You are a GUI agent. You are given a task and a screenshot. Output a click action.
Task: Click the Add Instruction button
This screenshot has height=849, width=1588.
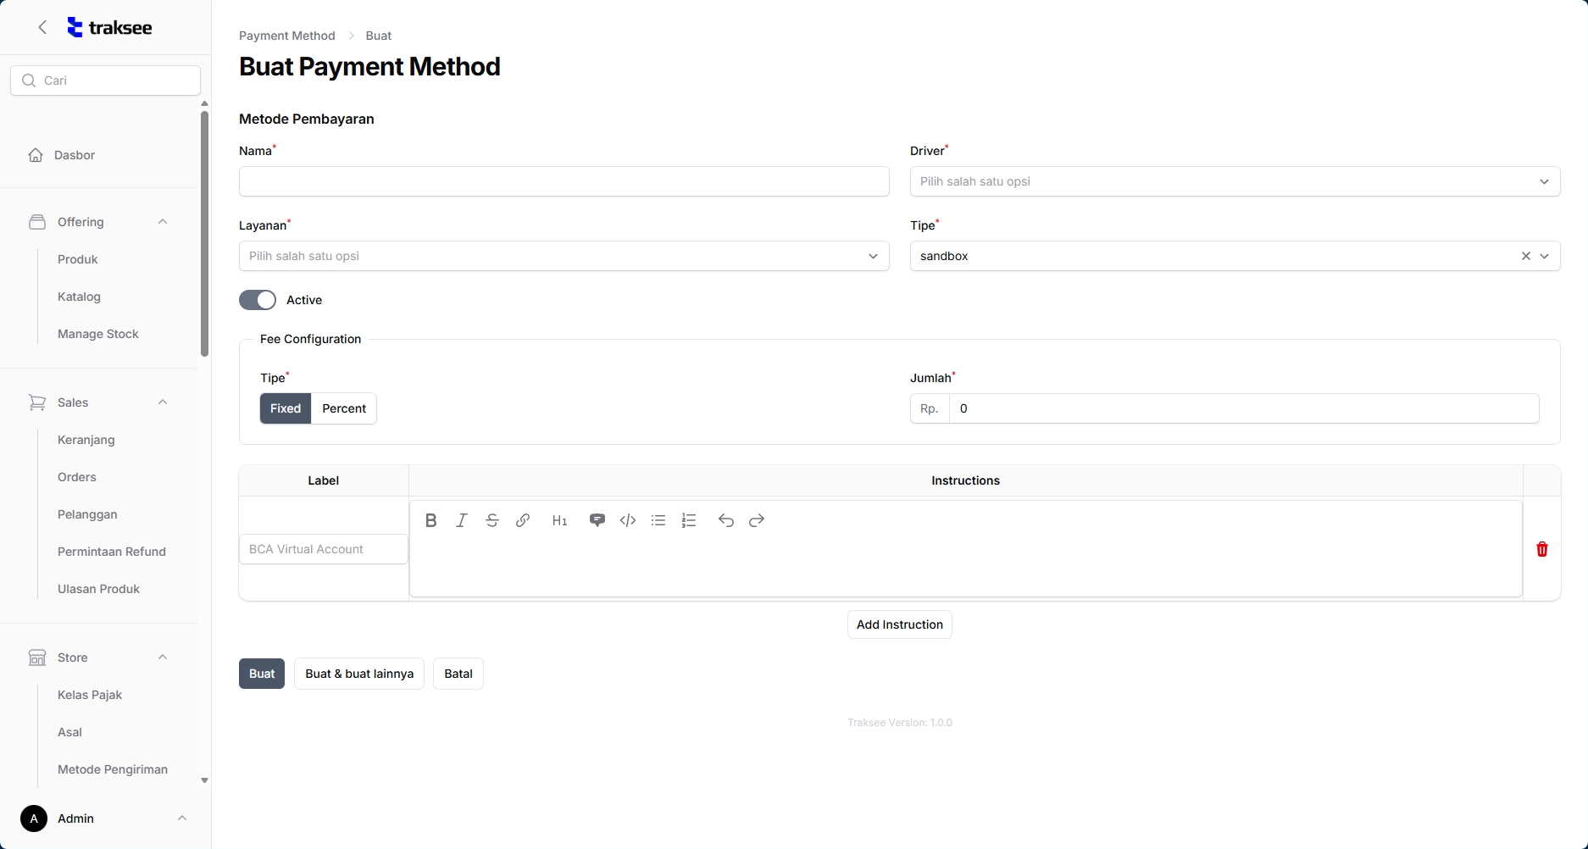coord(899,624)
